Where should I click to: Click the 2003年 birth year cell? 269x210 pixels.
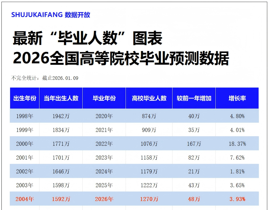pyautogui.click(x=25, y=185)
